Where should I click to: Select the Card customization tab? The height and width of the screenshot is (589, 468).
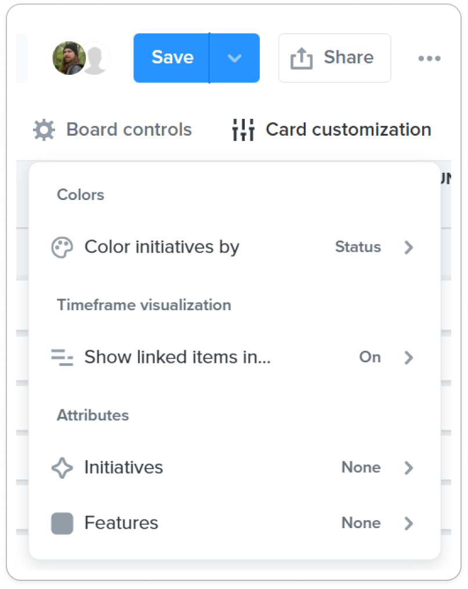[332, 130]
